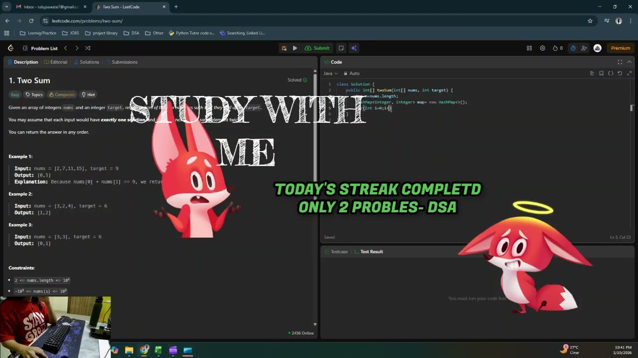Switch to the Description tab

(22, 62)
